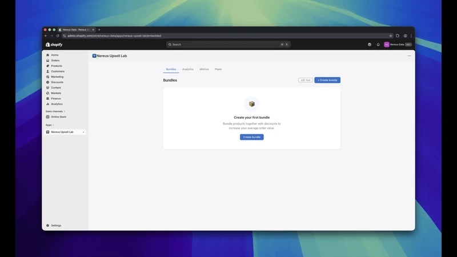Click the Bundles page heading
Image resolution: width=457 pixels, height=257 pixels.
[170, 80]
